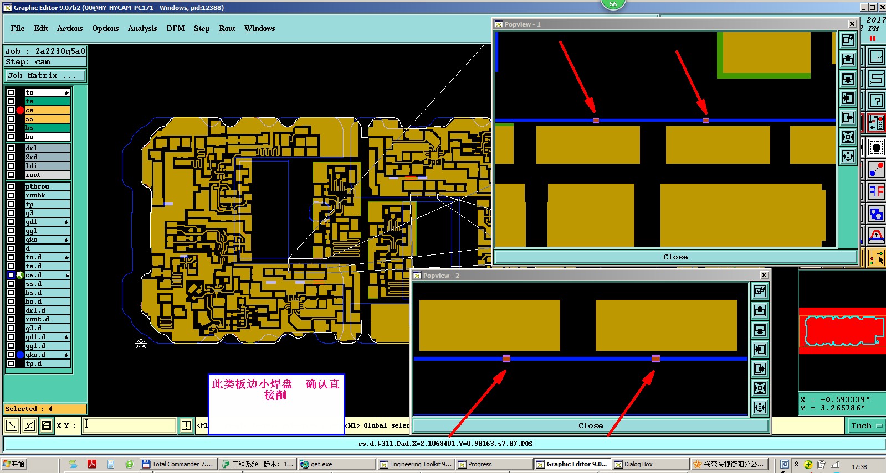
Task: Switch to Dialog Box taskbar button
Action: 651,464
